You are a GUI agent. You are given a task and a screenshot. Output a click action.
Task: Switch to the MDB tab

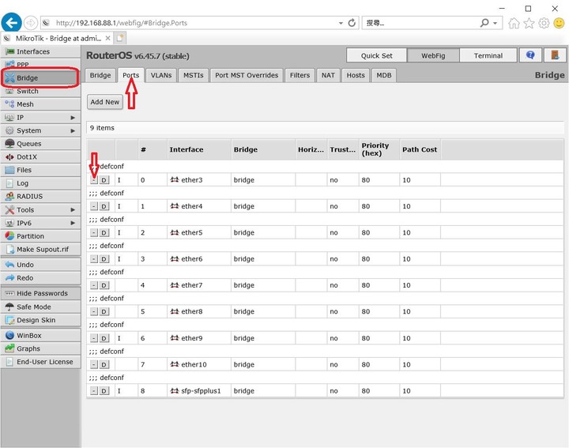[384, 75]
